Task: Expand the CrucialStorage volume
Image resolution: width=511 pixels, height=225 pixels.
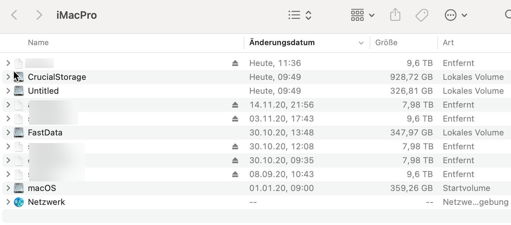Action: pyautogui.click(x=8, y=77)
